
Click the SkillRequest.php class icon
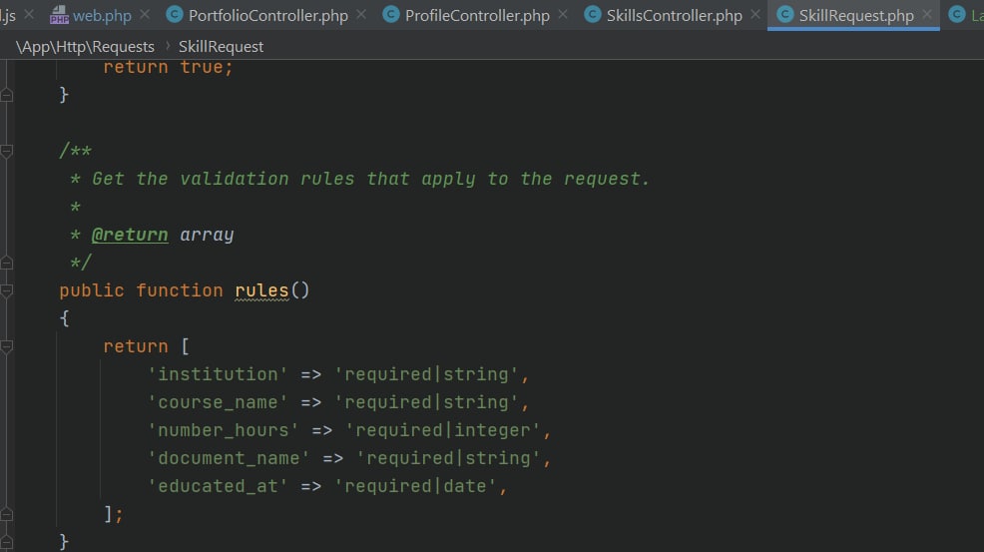[x=785, y=14]
